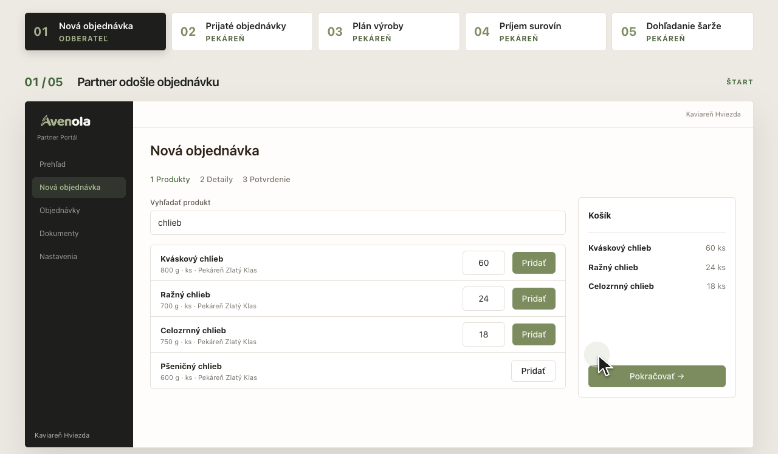The image size is (778, 454).
Task: Open step 05 Dohľadanie šarže
Action: pos(683,32)
